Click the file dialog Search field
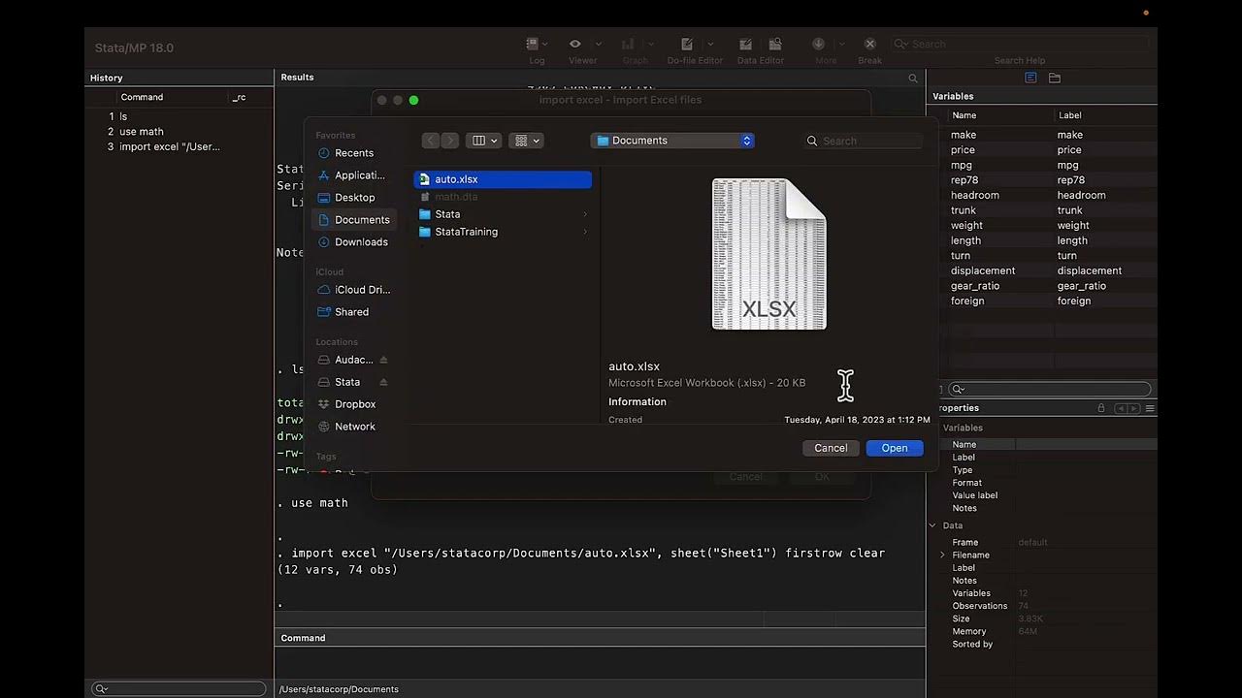This screenshot has width=1242, height=698. 863,141
